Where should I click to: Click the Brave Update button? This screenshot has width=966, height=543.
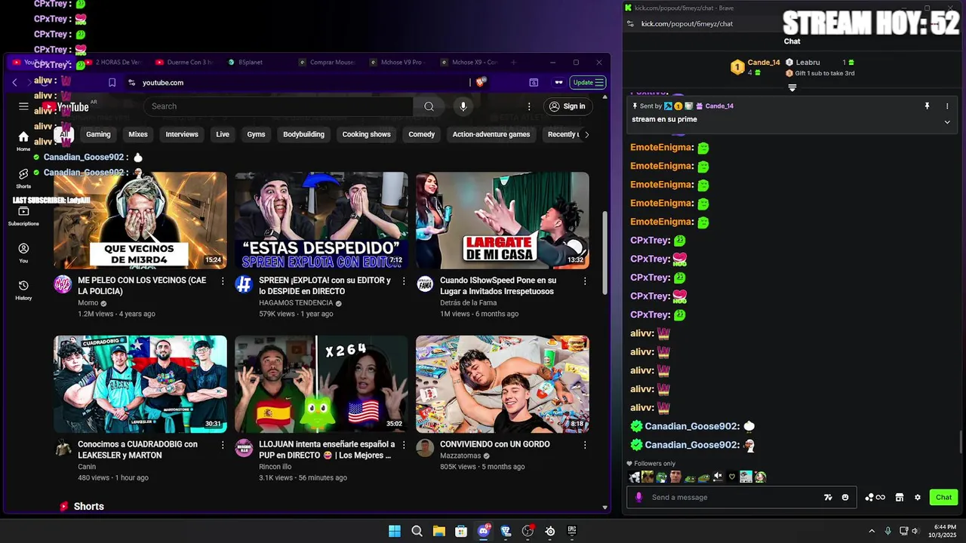pyautogui.click(x=589, y=82)
